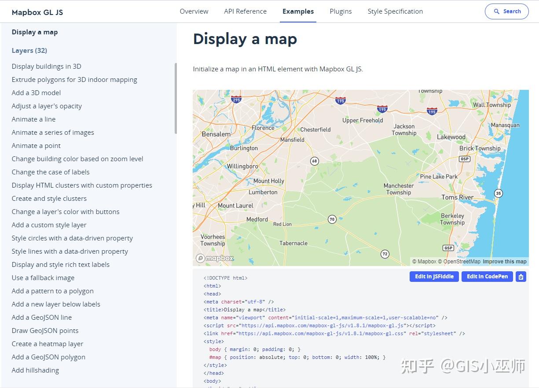Open the OpenStreetMap attribution link
Viewport: 539px width, 388px height.
coord(459,261)
